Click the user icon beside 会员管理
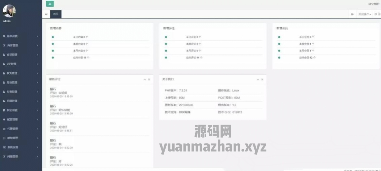The image size is (381, 171). (4, 55)
